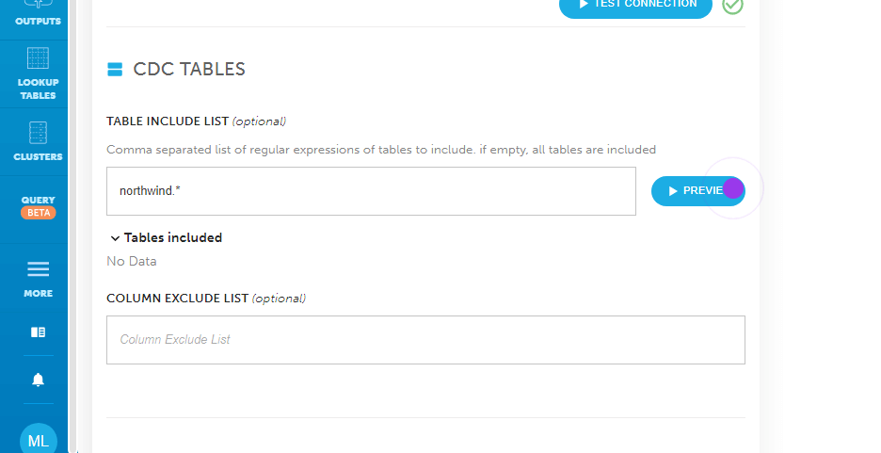
Task: Click the No Data text under Tables included
Action: click(132, 262)
